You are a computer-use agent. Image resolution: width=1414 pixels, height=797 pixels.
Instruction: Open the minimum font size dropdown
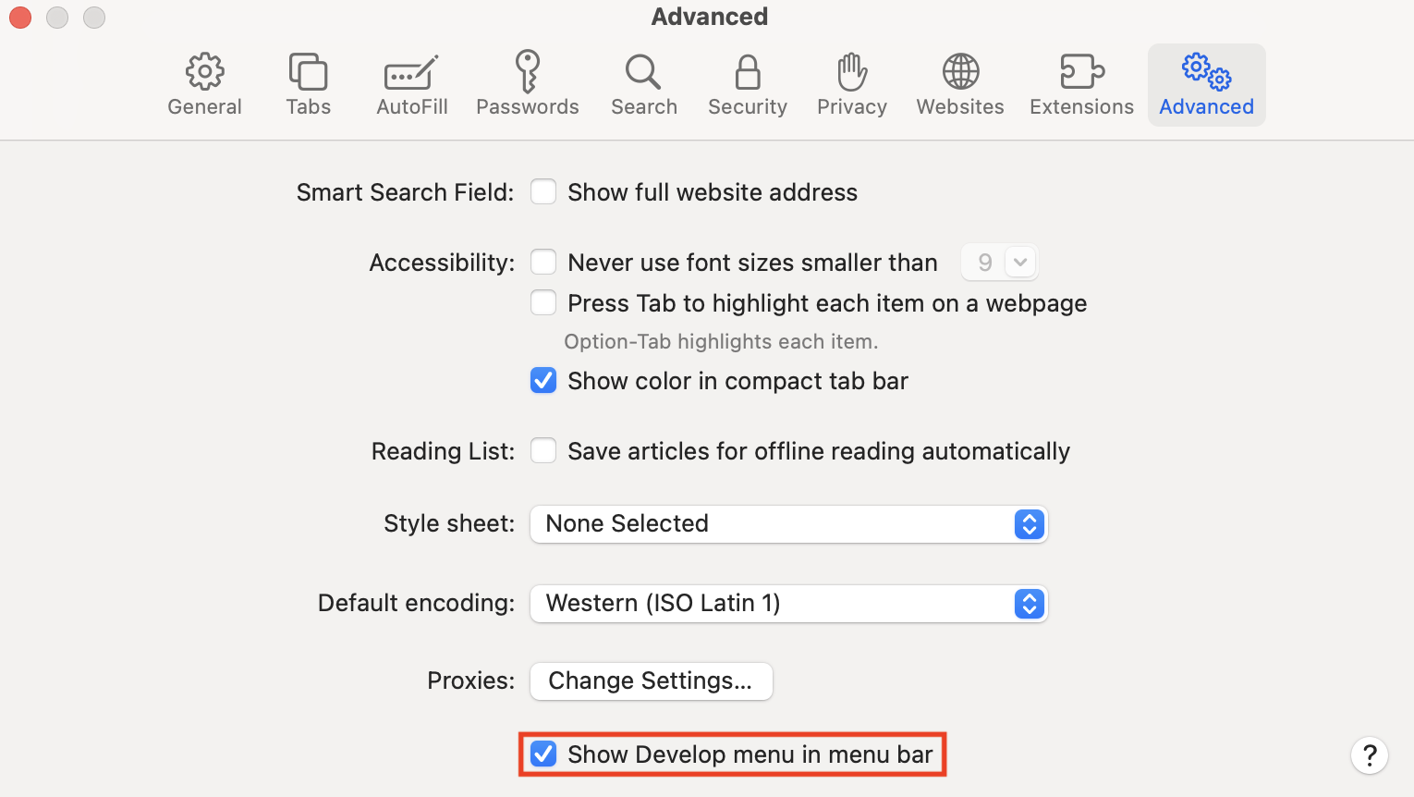coord(1000,262)
